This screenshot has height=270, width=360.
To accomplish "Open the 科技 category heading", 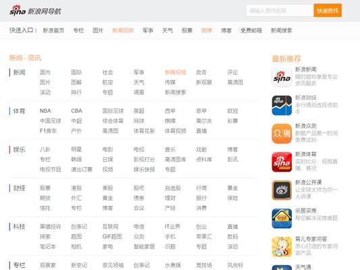I will point(20,227).
